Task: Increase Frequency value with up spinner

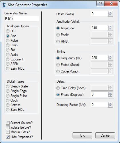Action: [110, 57]
